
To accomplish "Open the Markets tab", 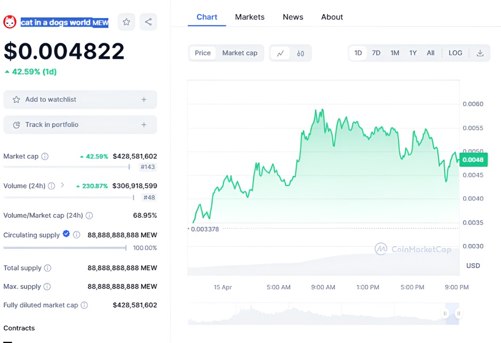I will [249, 17].
